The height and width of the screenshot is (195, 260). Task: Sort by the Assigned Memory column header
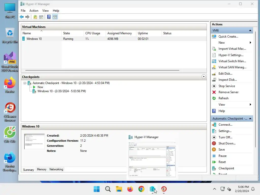pos(121,33)
